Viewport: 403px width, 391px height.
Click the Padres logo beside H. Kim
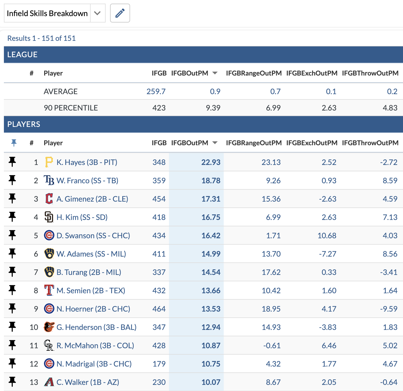[49, 217]
